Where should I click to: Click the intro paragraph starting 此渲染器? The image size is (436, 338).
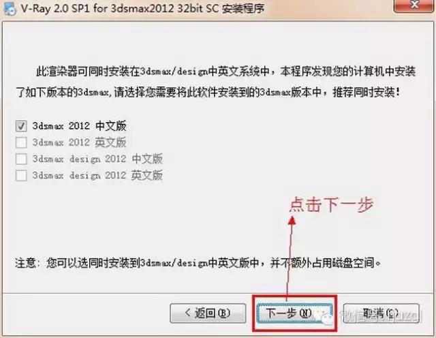(x=216, y=82)
